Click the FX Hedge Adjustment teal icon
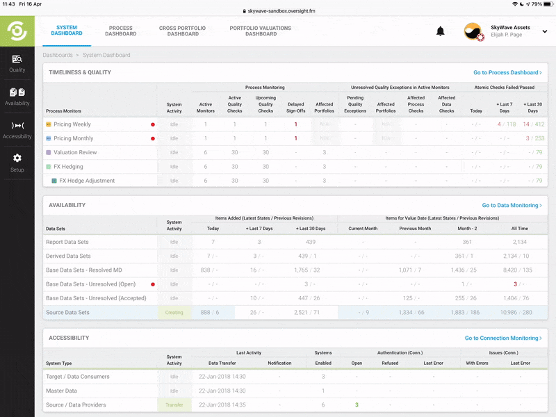 point(54,181)
